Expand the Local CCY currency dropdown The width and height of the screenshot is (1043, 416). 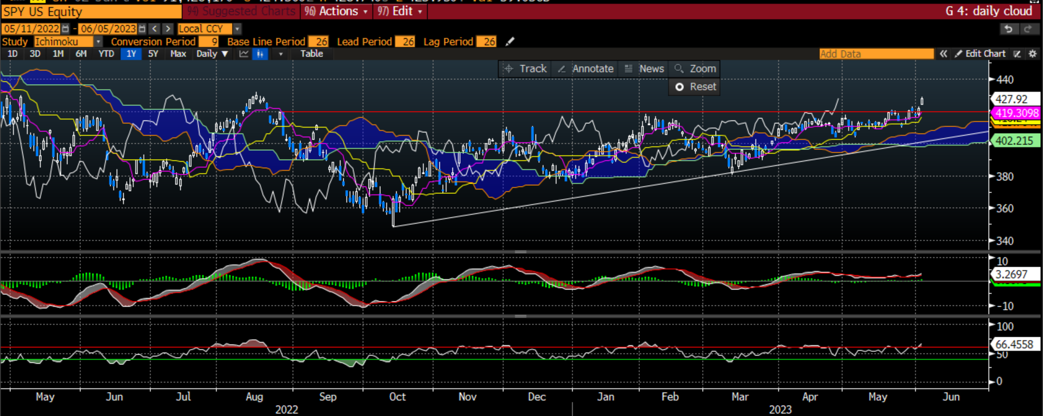(237, 29)
